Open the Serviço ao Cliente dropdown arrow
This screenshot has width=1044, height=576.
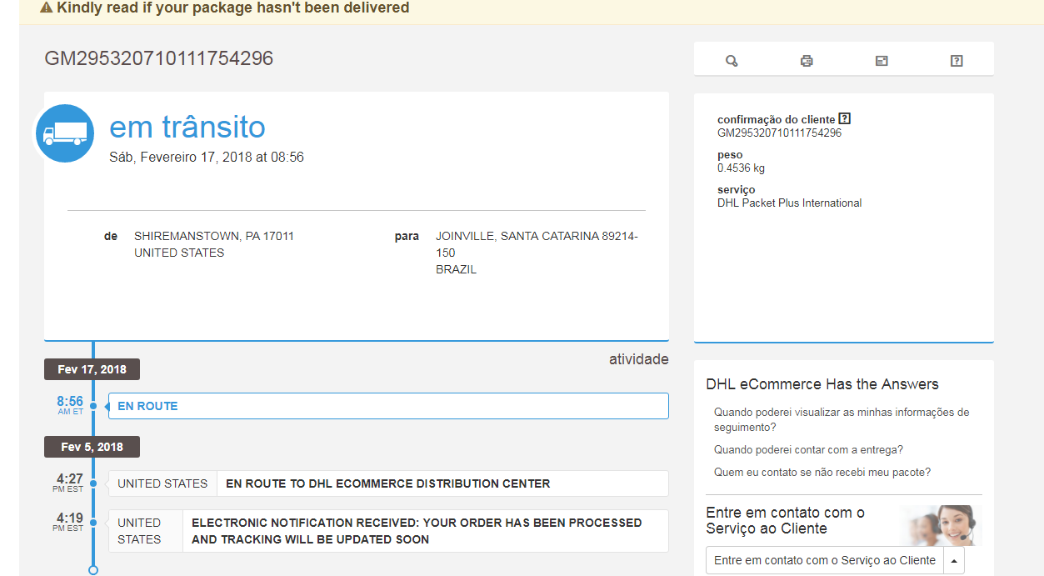click(x=954, y=561)
